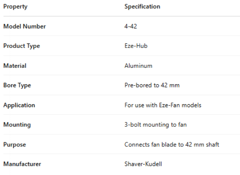Click the 4-42 model number value

131,26
